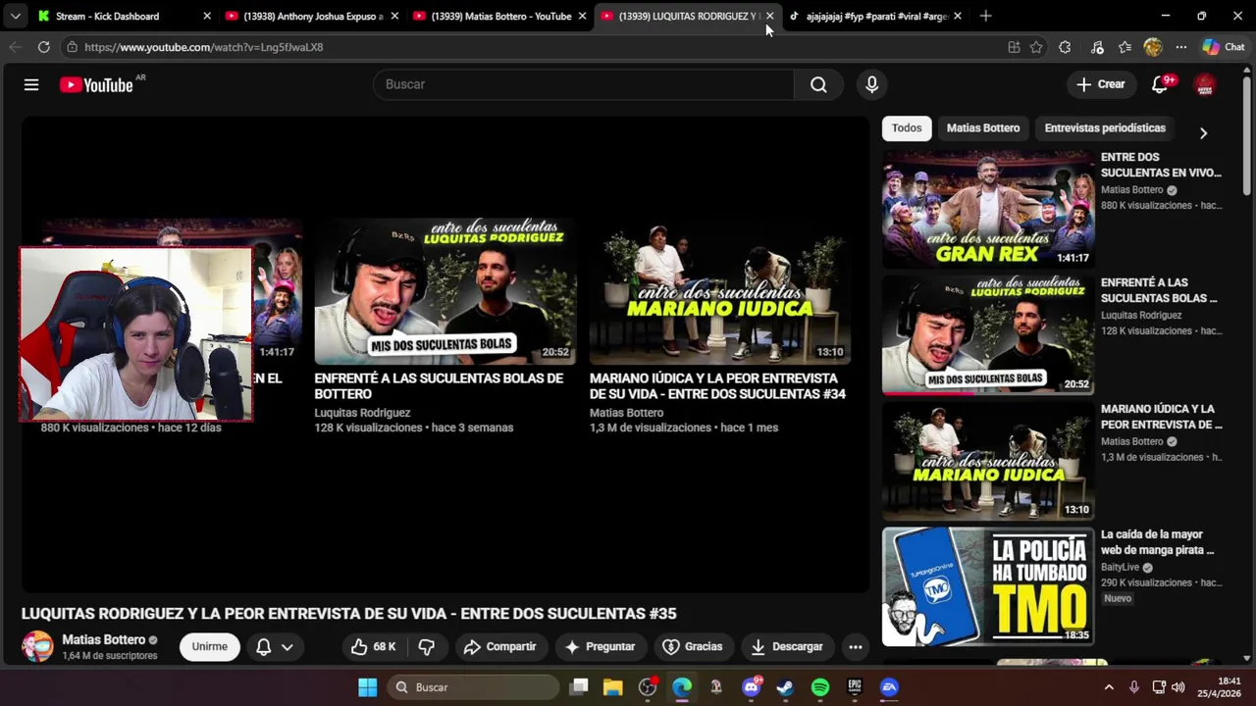Switch to Anthony Joshua Expuso tab

coord(314,16)
